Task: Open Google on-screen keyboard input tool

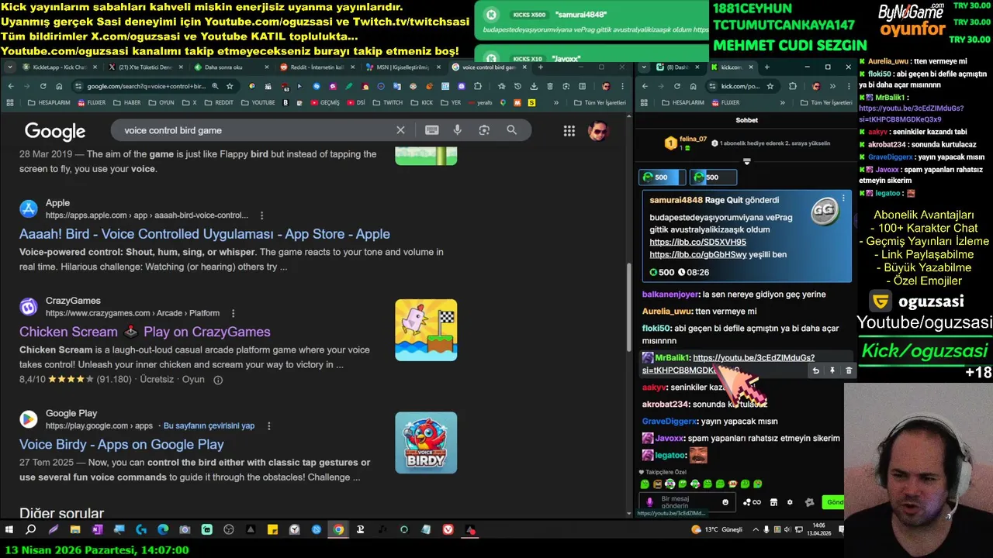Action: click(432, 130)
